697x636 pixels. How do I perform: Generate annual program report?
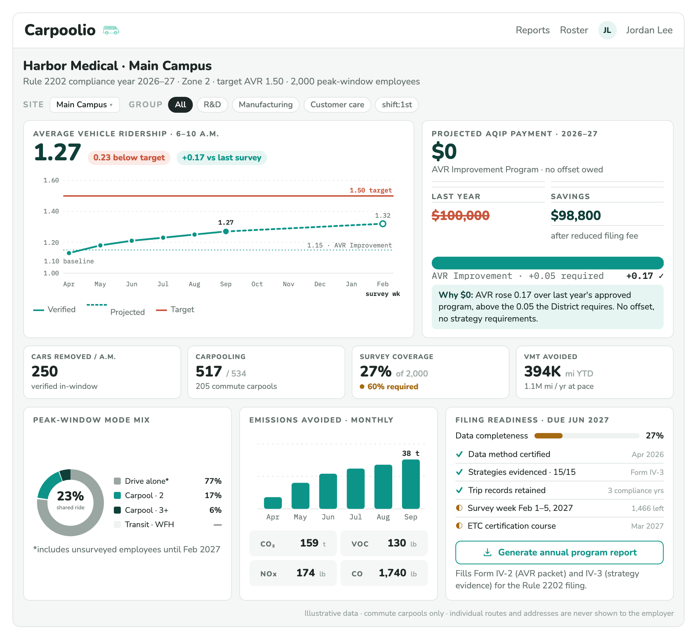(560, 552)
